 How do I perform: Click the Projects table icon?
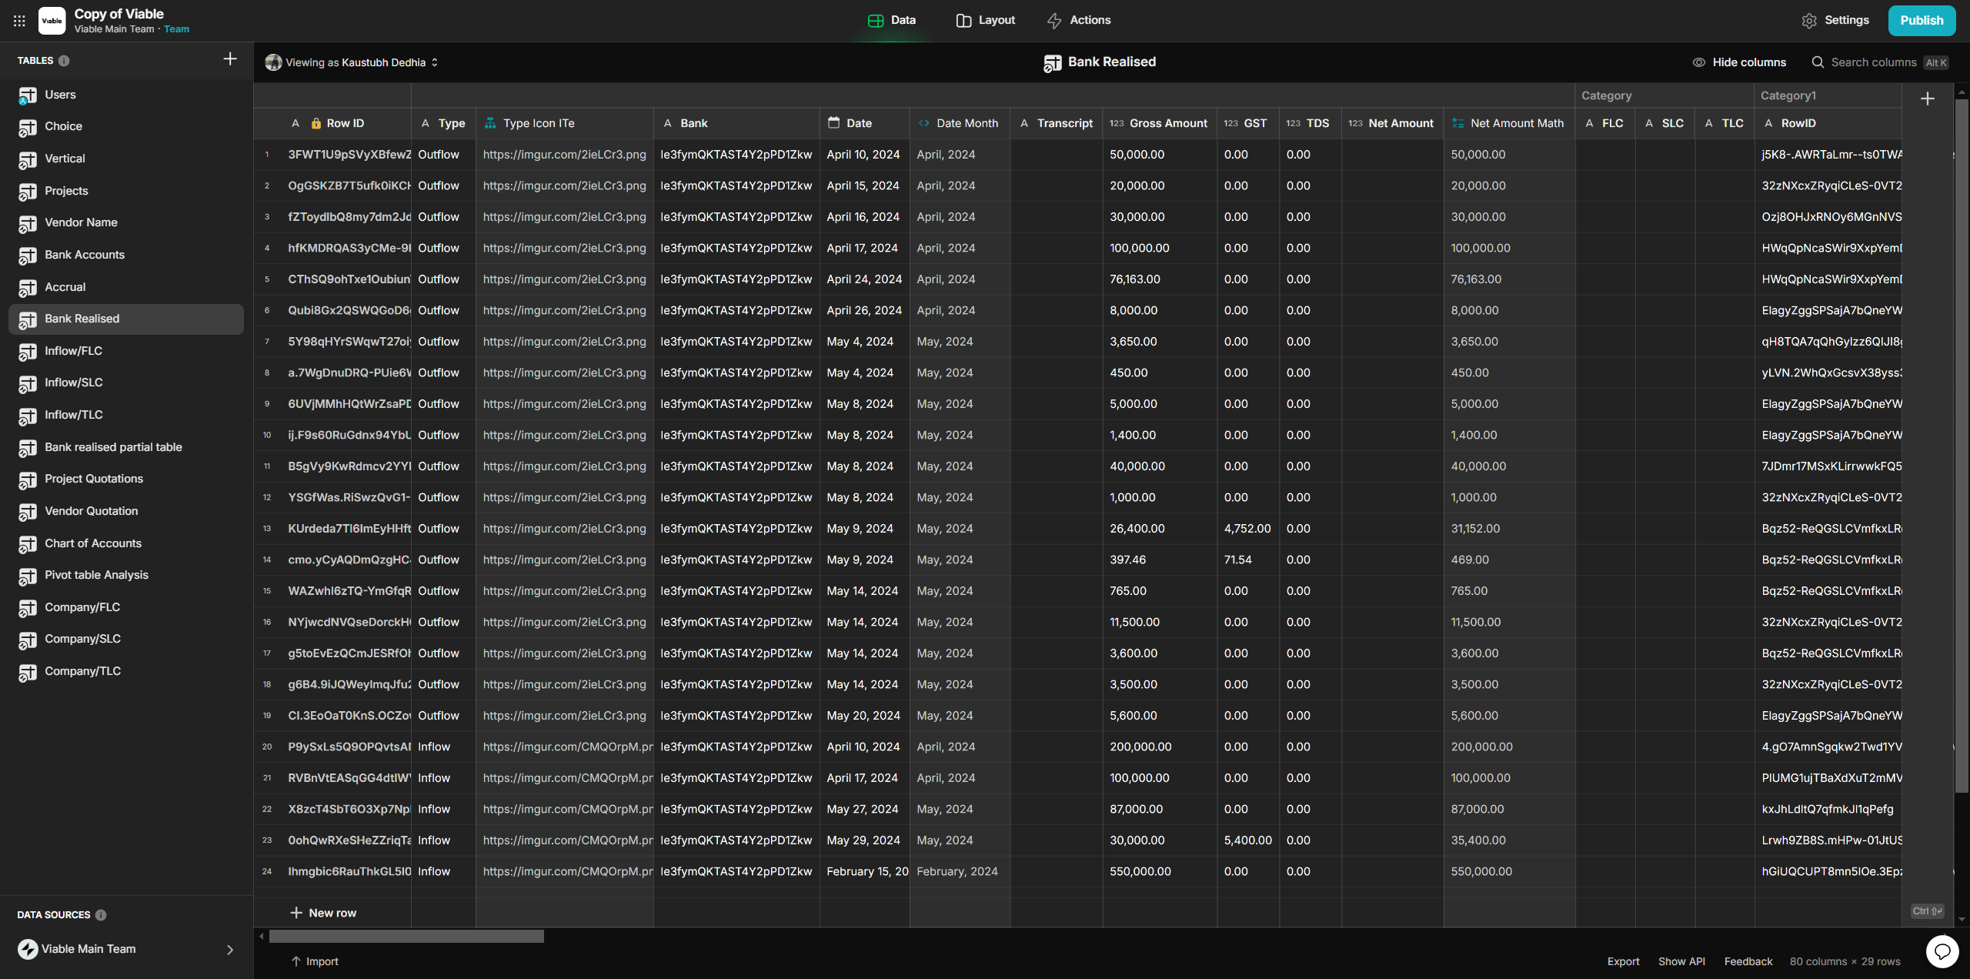tap(28, 192)
